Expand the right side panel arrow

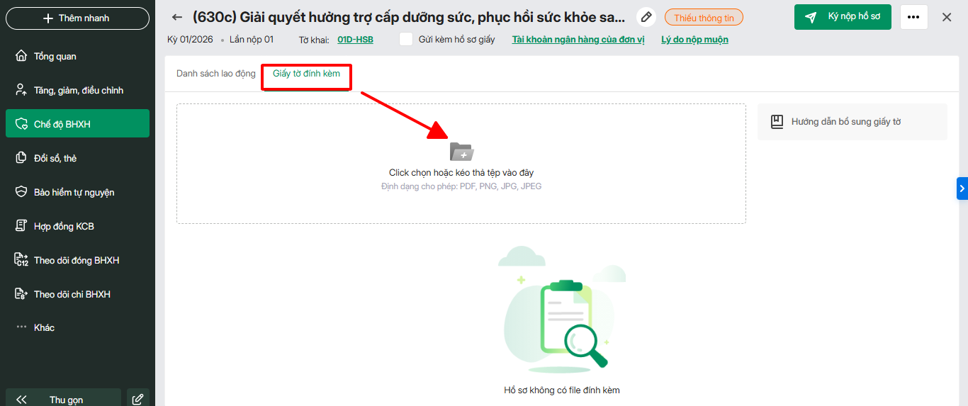point(962,188)
